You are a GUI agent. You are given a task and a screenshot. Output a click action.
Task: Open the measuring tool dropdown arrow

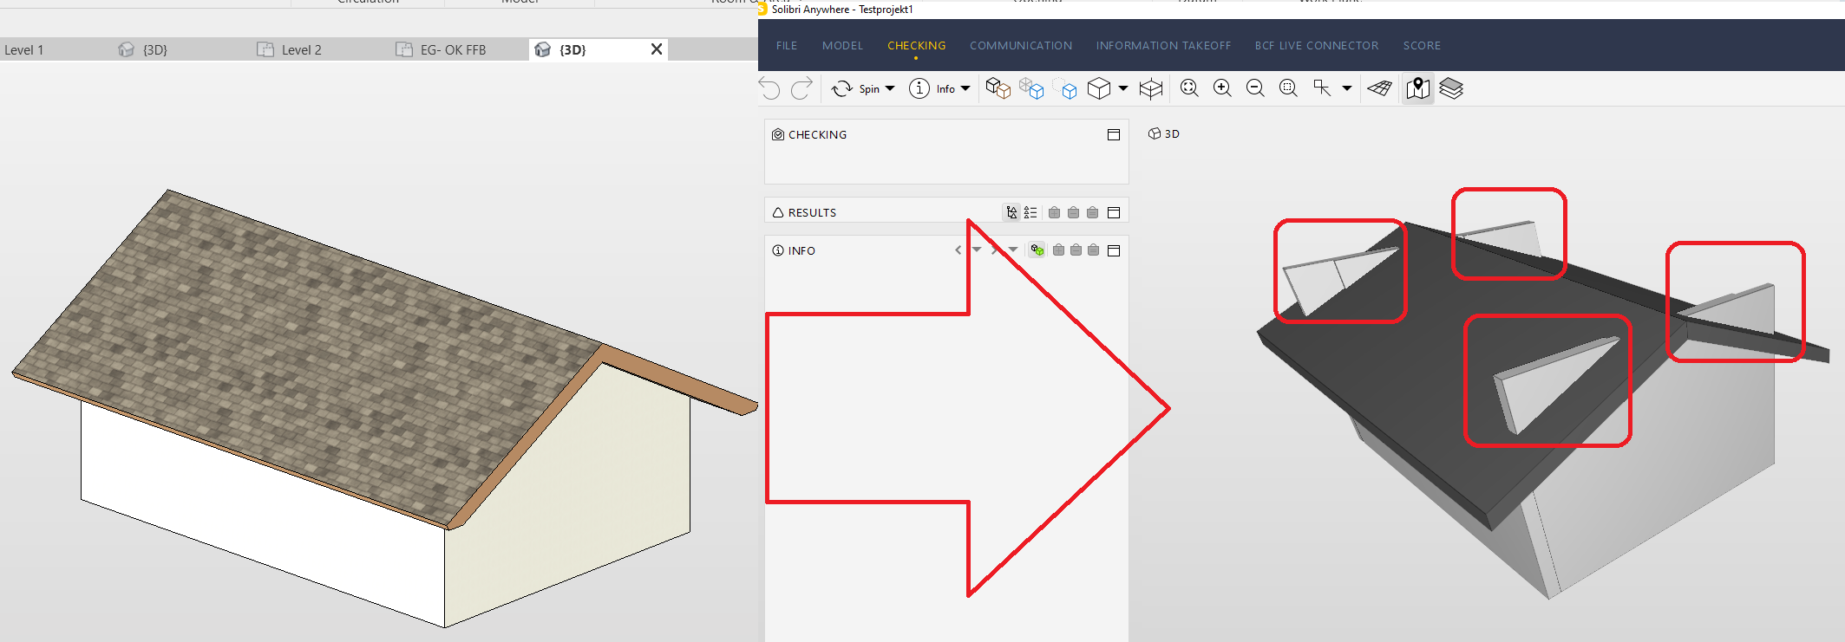[1347, 88]
